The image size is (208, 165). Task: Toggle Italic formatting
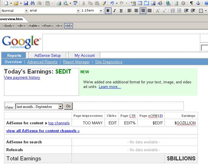pyautogui.click(x=114, y=11)
